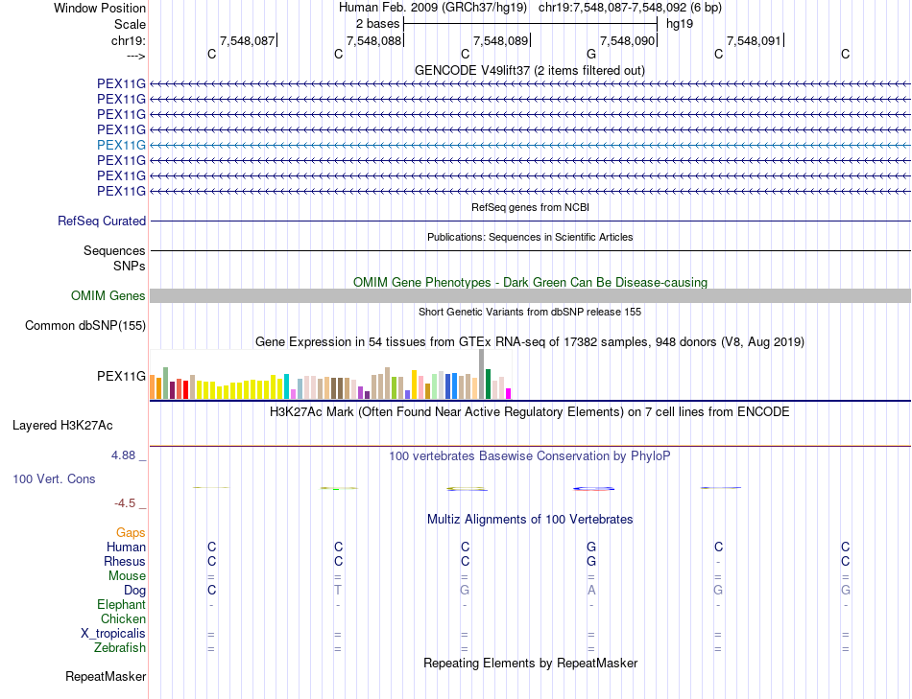This screenshot has height=699, width=912.
Task: Select the Scale label
Action: [130, 24]
